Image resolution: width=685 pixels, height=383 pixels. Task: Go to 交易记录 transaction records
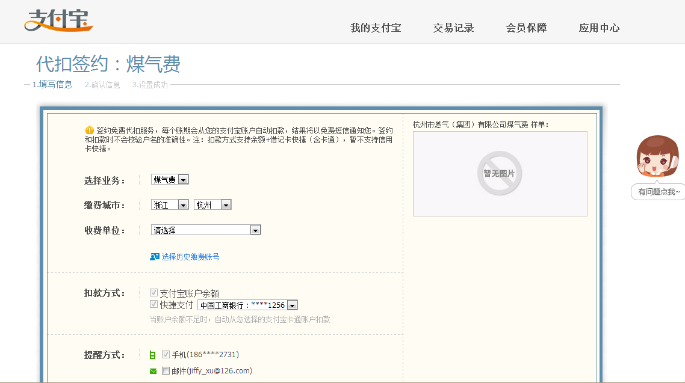tap(453, 28)
